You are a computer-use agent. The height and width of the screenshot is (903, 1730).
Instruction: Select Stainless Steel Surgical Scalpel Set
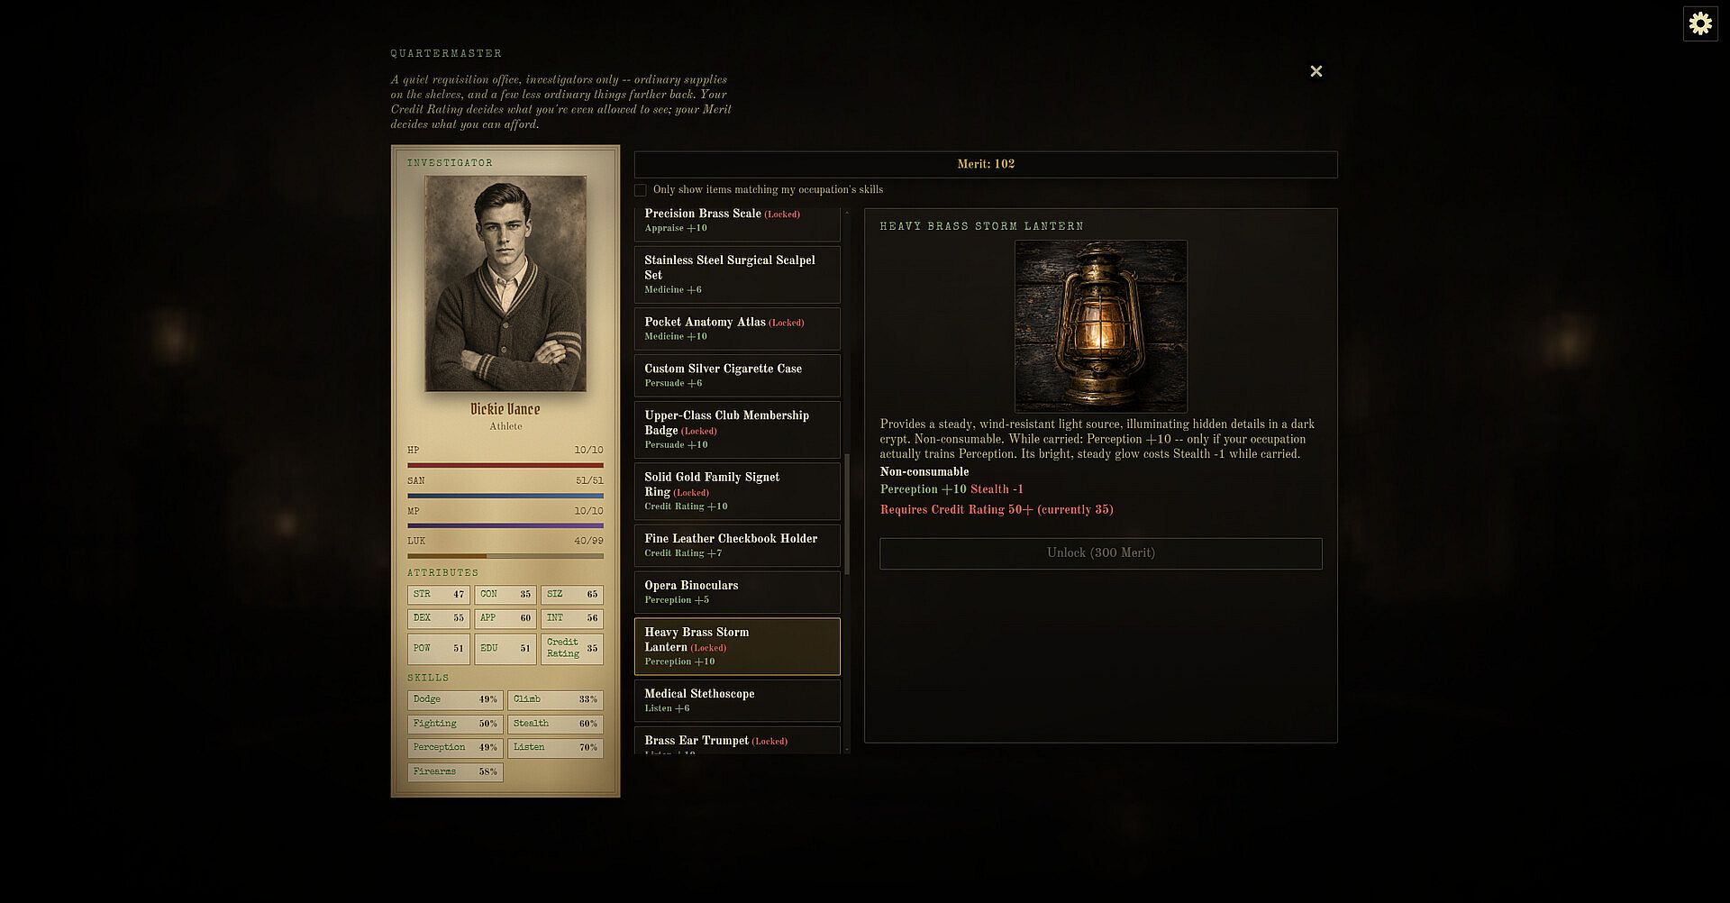(737, 275)
